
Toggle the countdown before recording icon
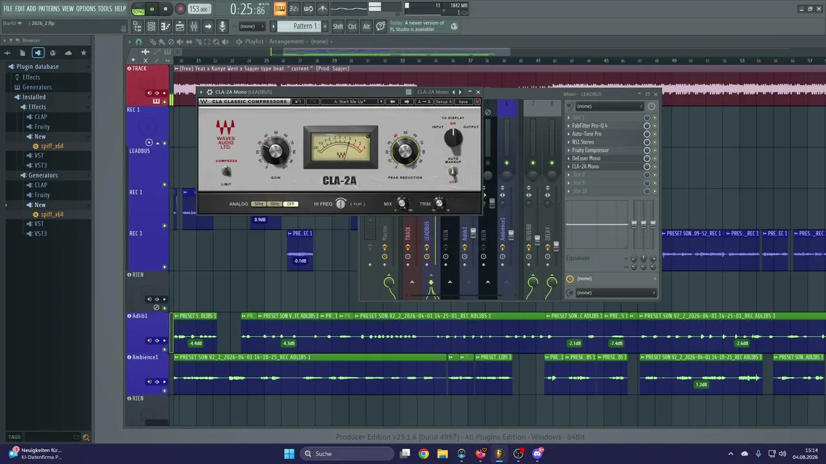[x=294, y=9]
